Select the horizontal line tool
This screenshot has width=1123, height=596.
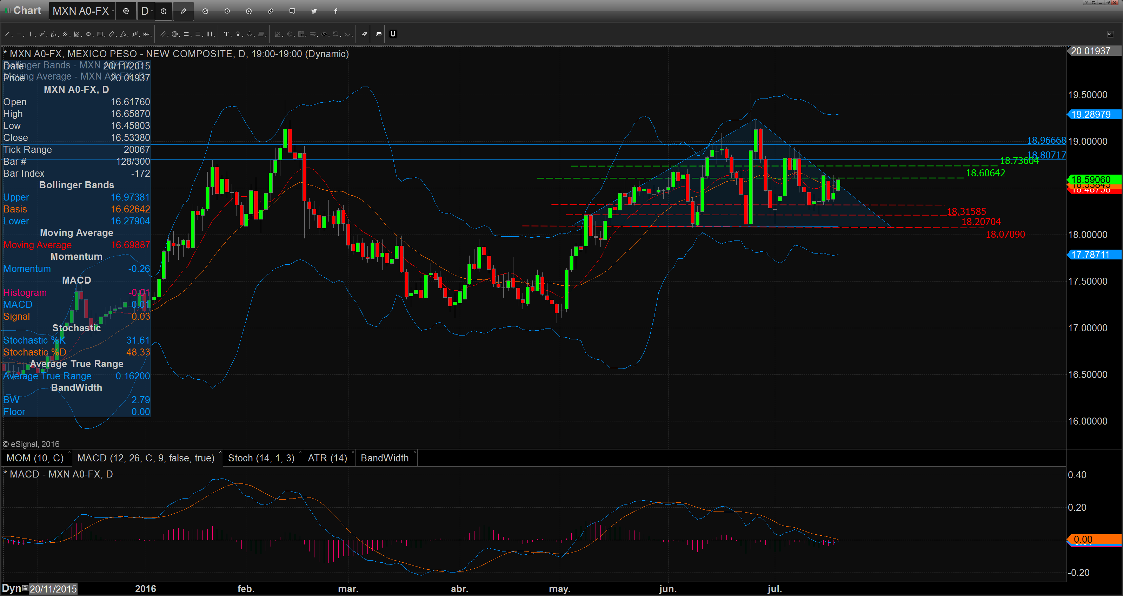coord(19,34)
